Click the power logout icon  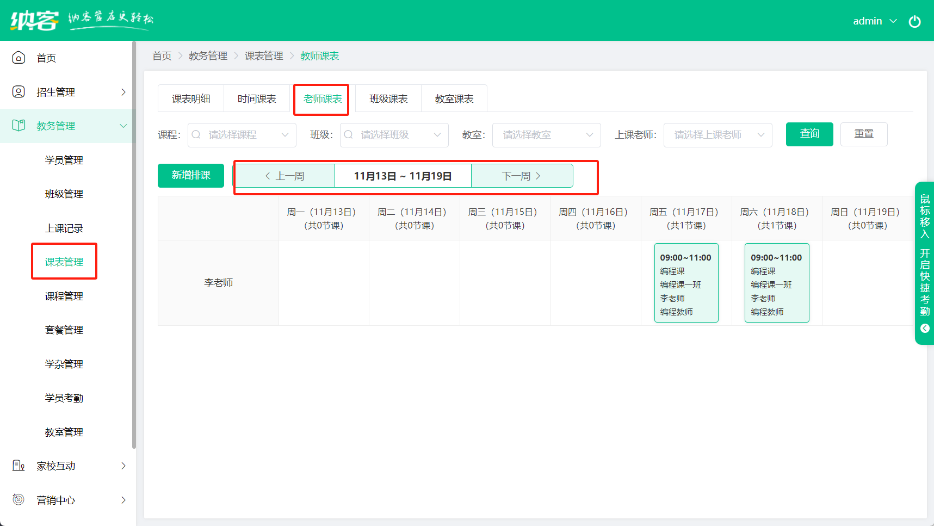coord(914,21)
